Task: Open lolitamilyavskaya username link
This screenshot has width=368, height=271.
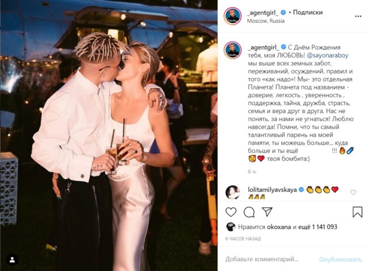Action: pyautogui.click(x=272, y=189)
